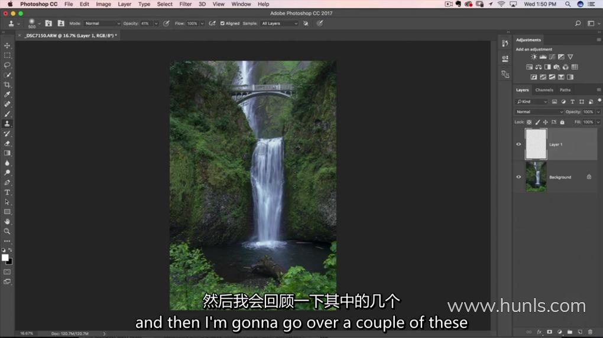
Task: Open the Kind filter dropdown
Action: pyautogui.click(x=531, y=101)
